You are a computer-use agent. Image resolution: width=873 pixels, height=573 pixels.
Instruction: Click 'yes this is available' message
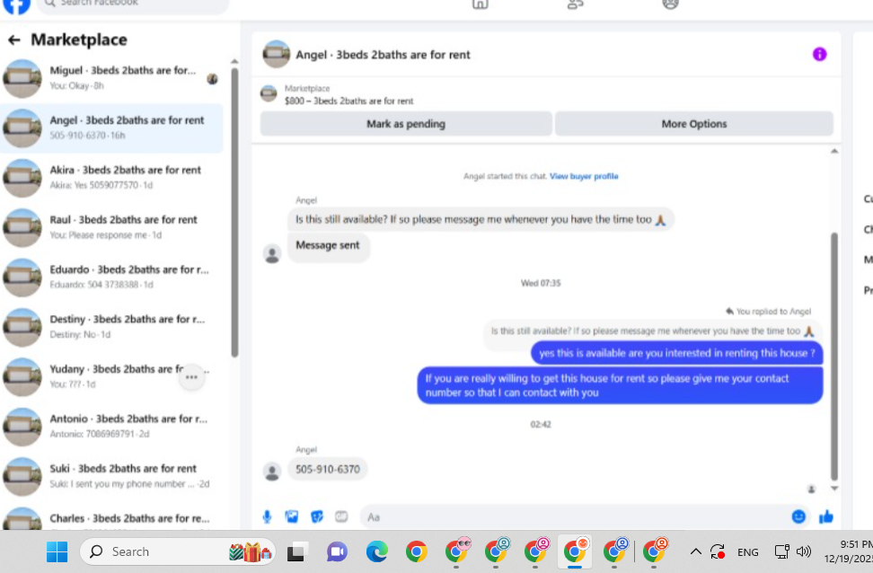pyautogui.click(x=676, y=352)
